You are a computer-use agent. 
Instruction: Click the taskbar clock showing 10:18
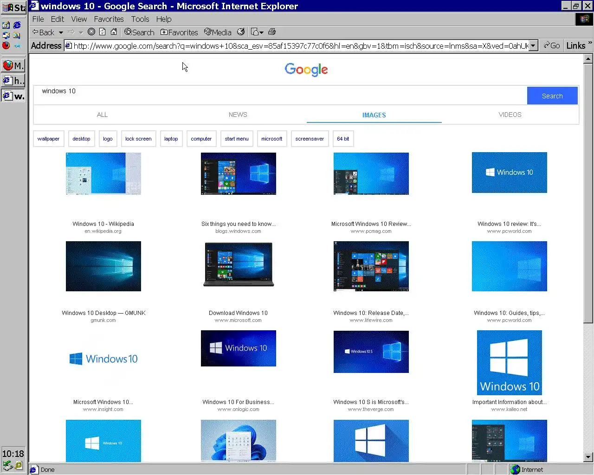click(13, 454)
